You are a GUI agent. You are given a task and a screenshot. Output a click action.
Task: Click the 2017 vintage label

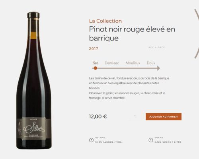[94, 48]
